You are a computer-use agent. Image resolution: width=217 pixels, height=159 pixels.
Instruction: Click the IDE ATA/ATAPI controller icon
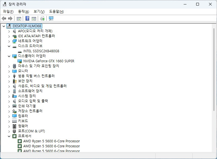pos(14,36)
